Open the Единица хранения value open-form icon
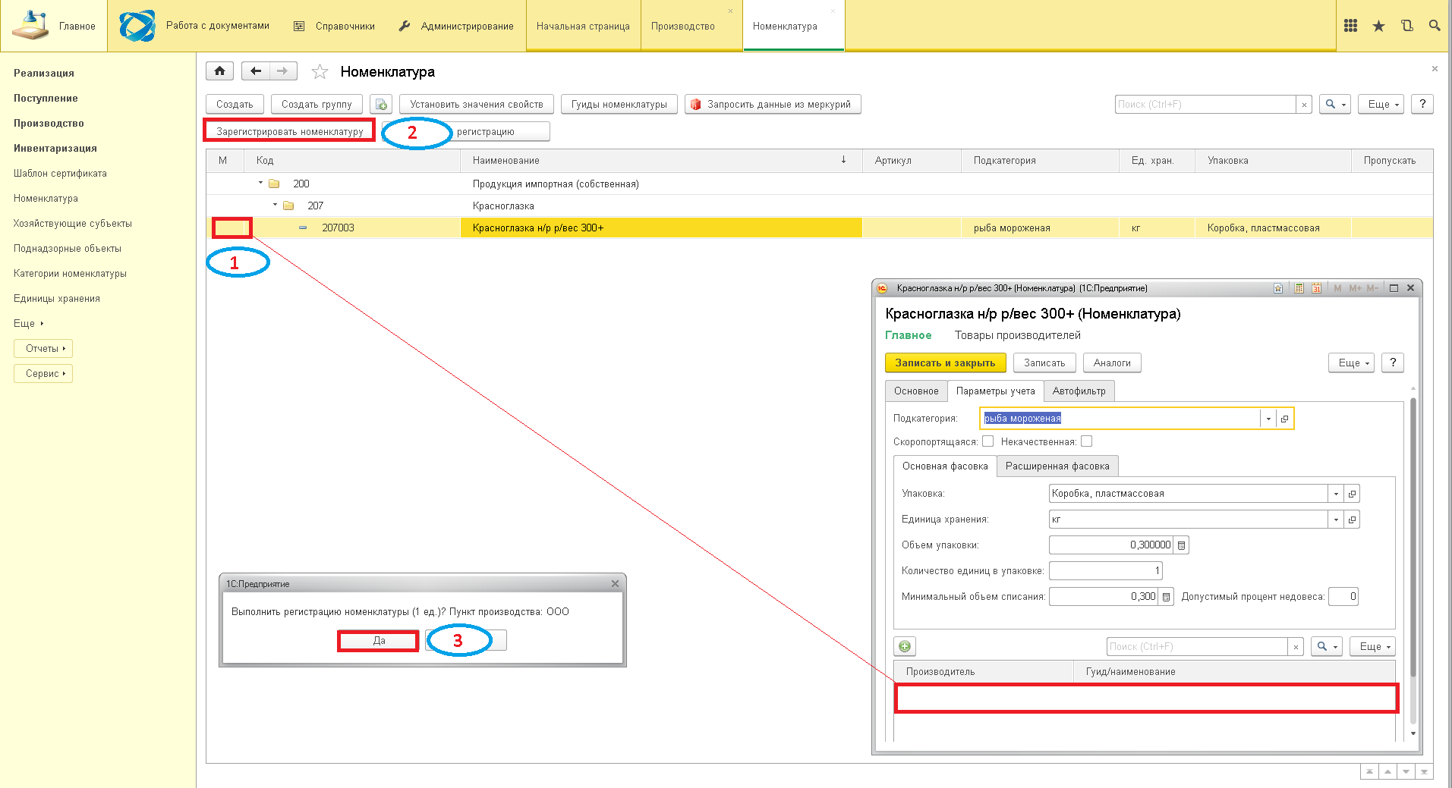The height and width of the screenshot is (788, 1452). pos(1352,520)
